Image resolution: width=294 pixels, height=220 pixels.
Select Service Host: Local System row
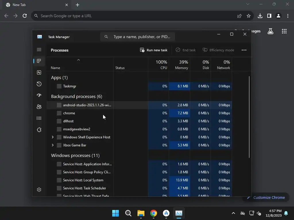(139, 180)
